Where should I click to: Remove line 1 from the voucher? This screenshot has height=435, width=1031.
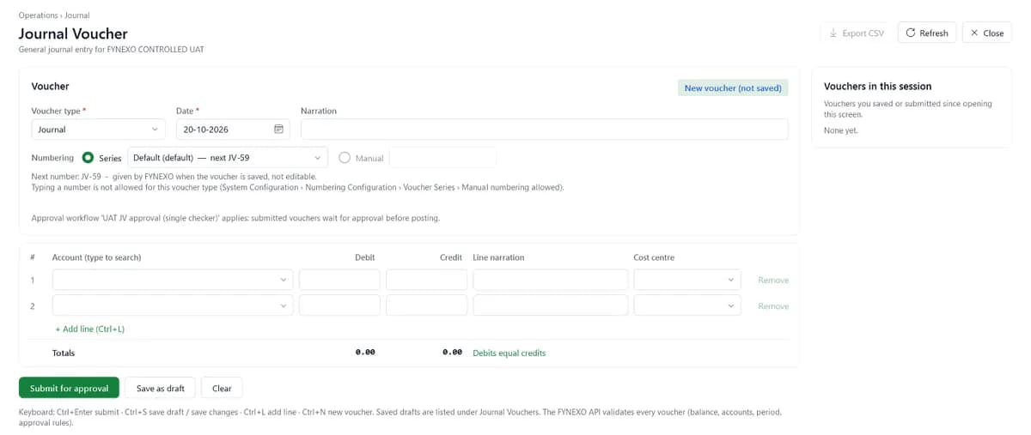point(773,280)
